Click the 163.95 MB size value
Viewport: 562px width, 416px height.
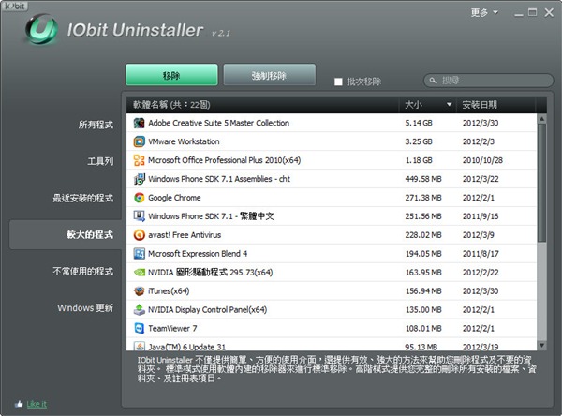point(423,273)
